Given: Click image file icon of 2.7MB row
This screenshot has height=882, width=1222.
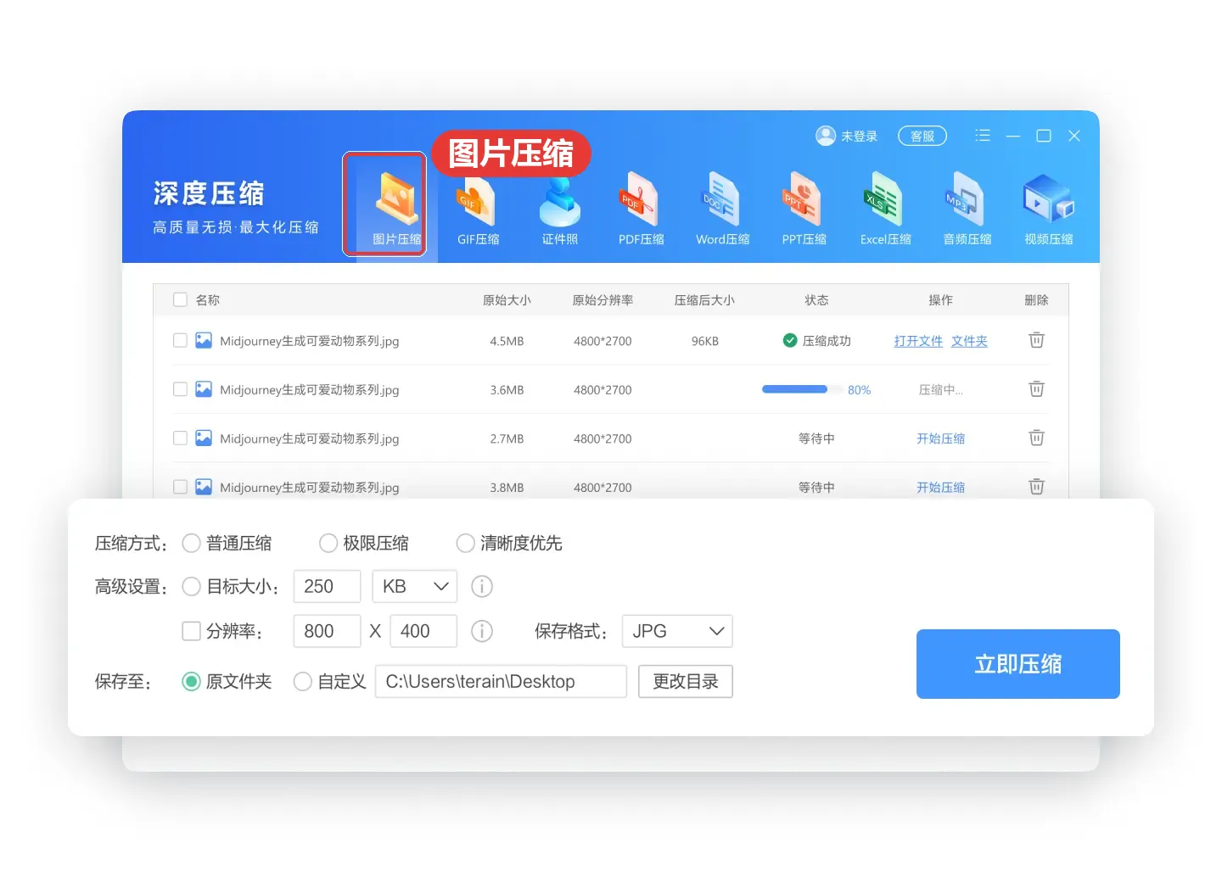Looking at the screenshot, I should (x=204, y=438).
